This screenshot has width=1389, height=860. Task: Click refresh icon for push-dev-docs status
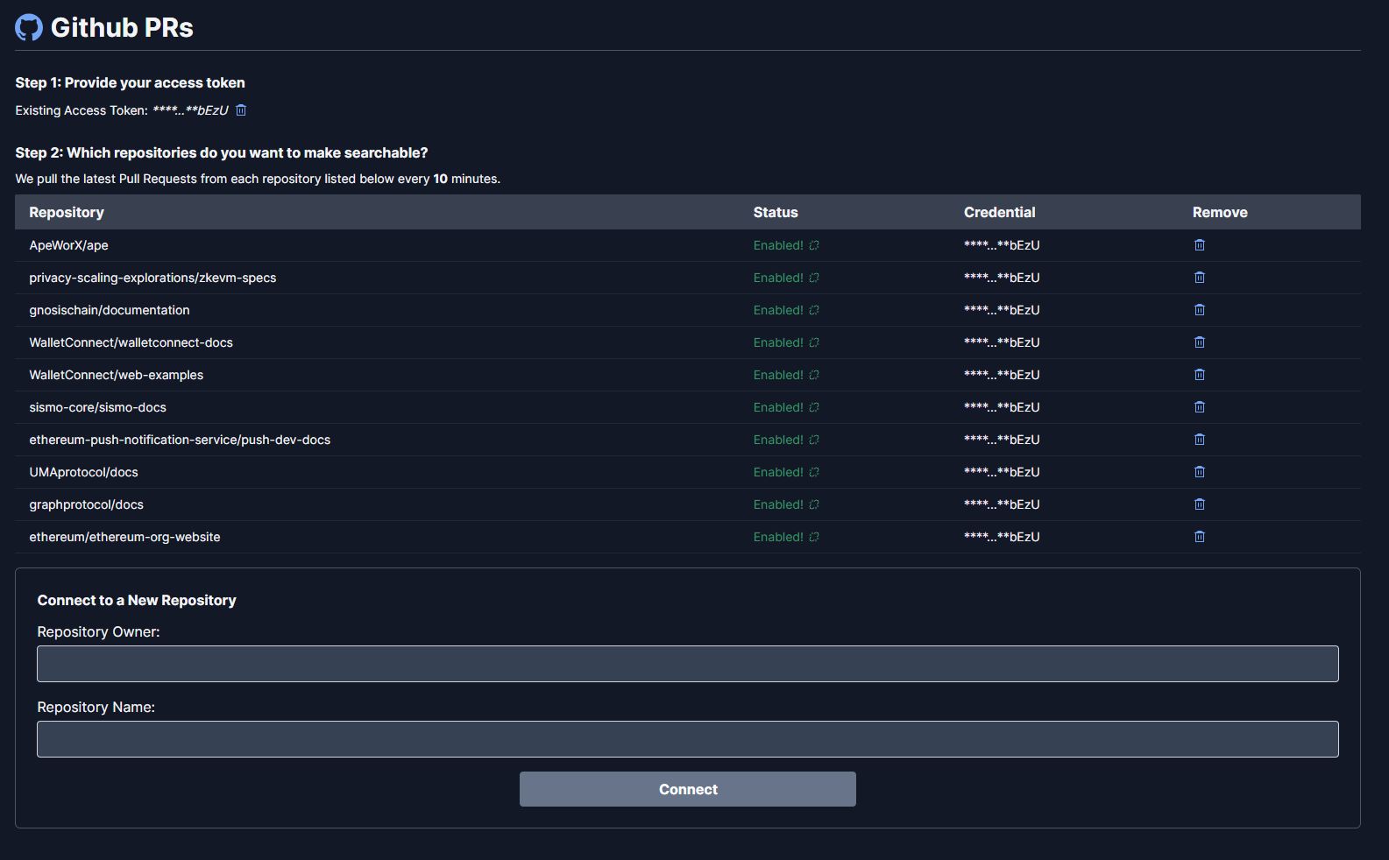(x=814, y=440)
